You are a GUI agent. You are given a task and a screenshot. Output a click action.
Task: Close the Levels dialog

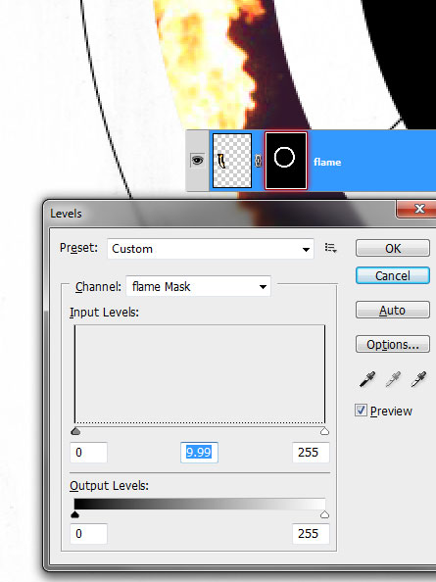[418, 209]
